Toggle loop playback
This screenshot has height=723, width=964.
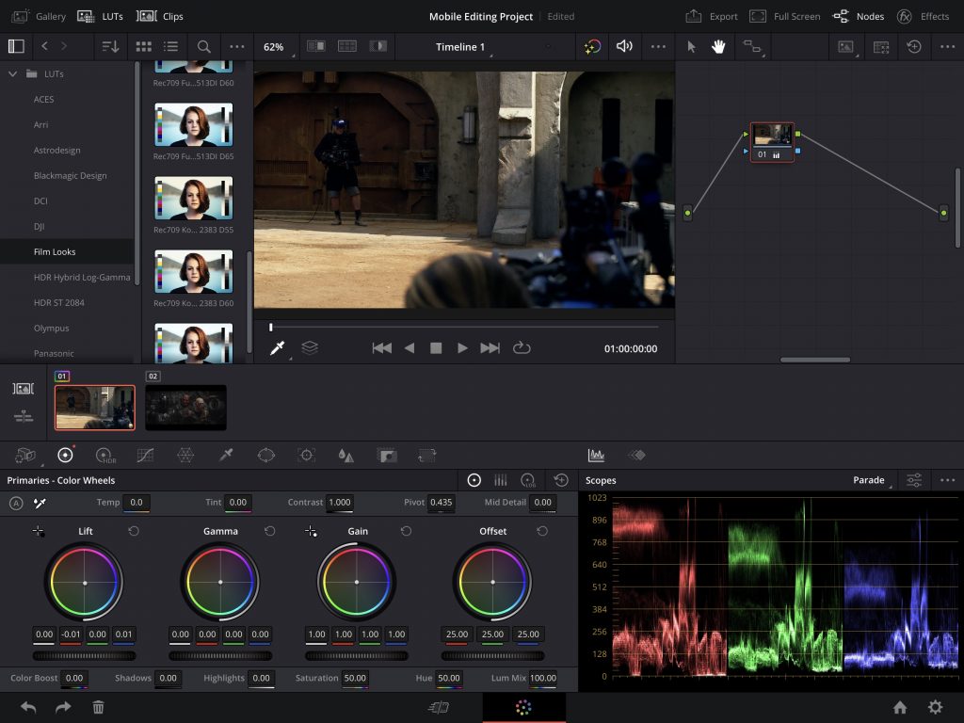click(522, 348)
